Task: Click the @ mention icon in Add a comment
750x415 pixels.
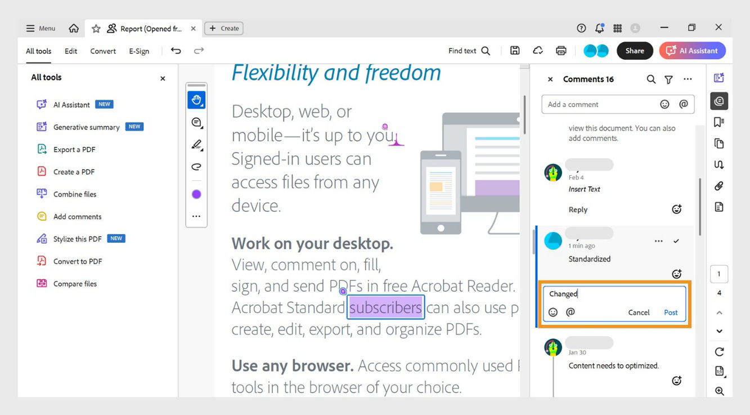Action: pos(684,104)
